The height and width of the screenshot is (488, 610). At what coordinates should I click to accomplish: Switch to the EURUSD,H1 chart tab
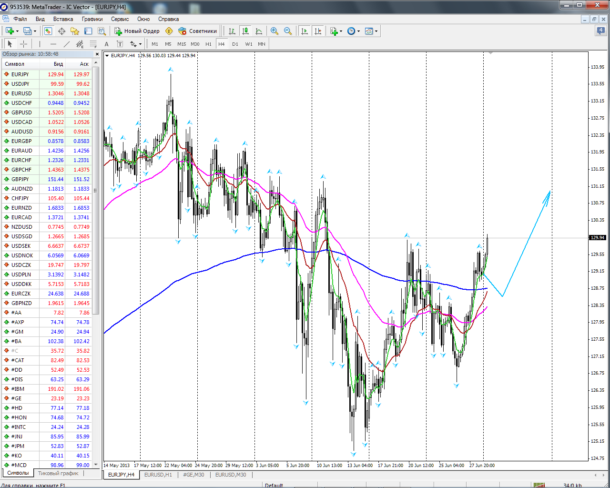(158, 475)
